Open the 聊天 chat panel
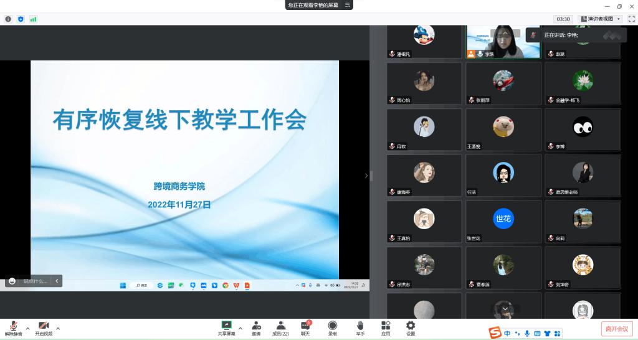Viewport: 638px width, 340px height. point(305,328)
